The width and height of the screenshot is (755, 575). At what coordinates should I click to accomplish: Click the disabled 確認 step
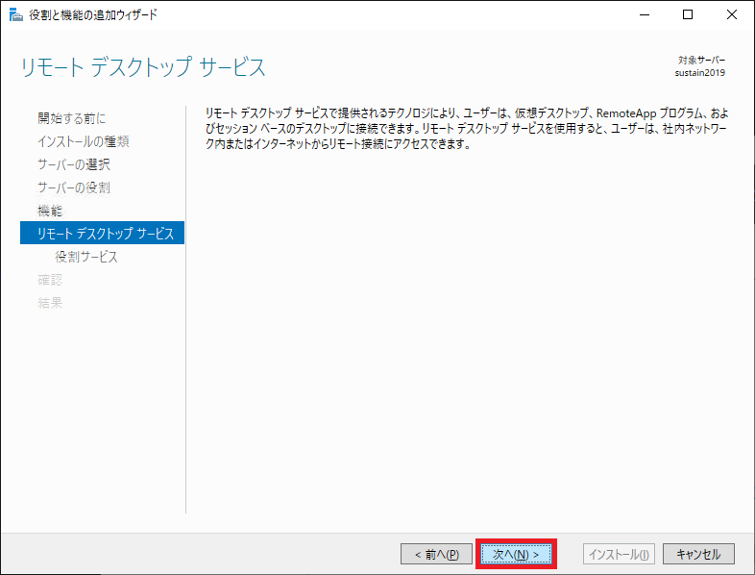[50, 280]
